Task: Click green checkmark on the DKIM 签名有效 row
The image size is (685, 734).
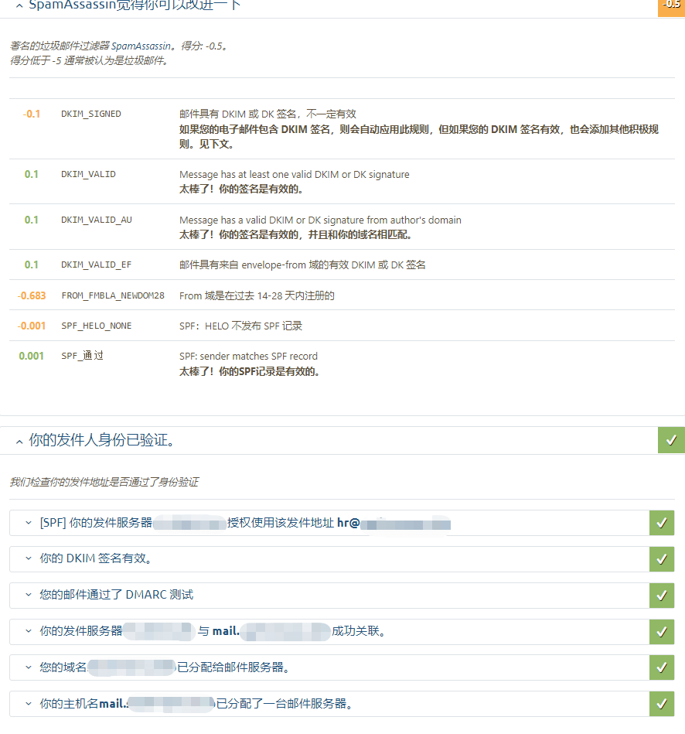Action: pos(662,559)
